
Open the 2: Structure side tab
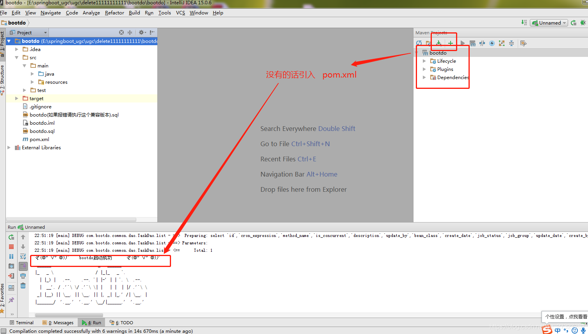coord(2,80)
